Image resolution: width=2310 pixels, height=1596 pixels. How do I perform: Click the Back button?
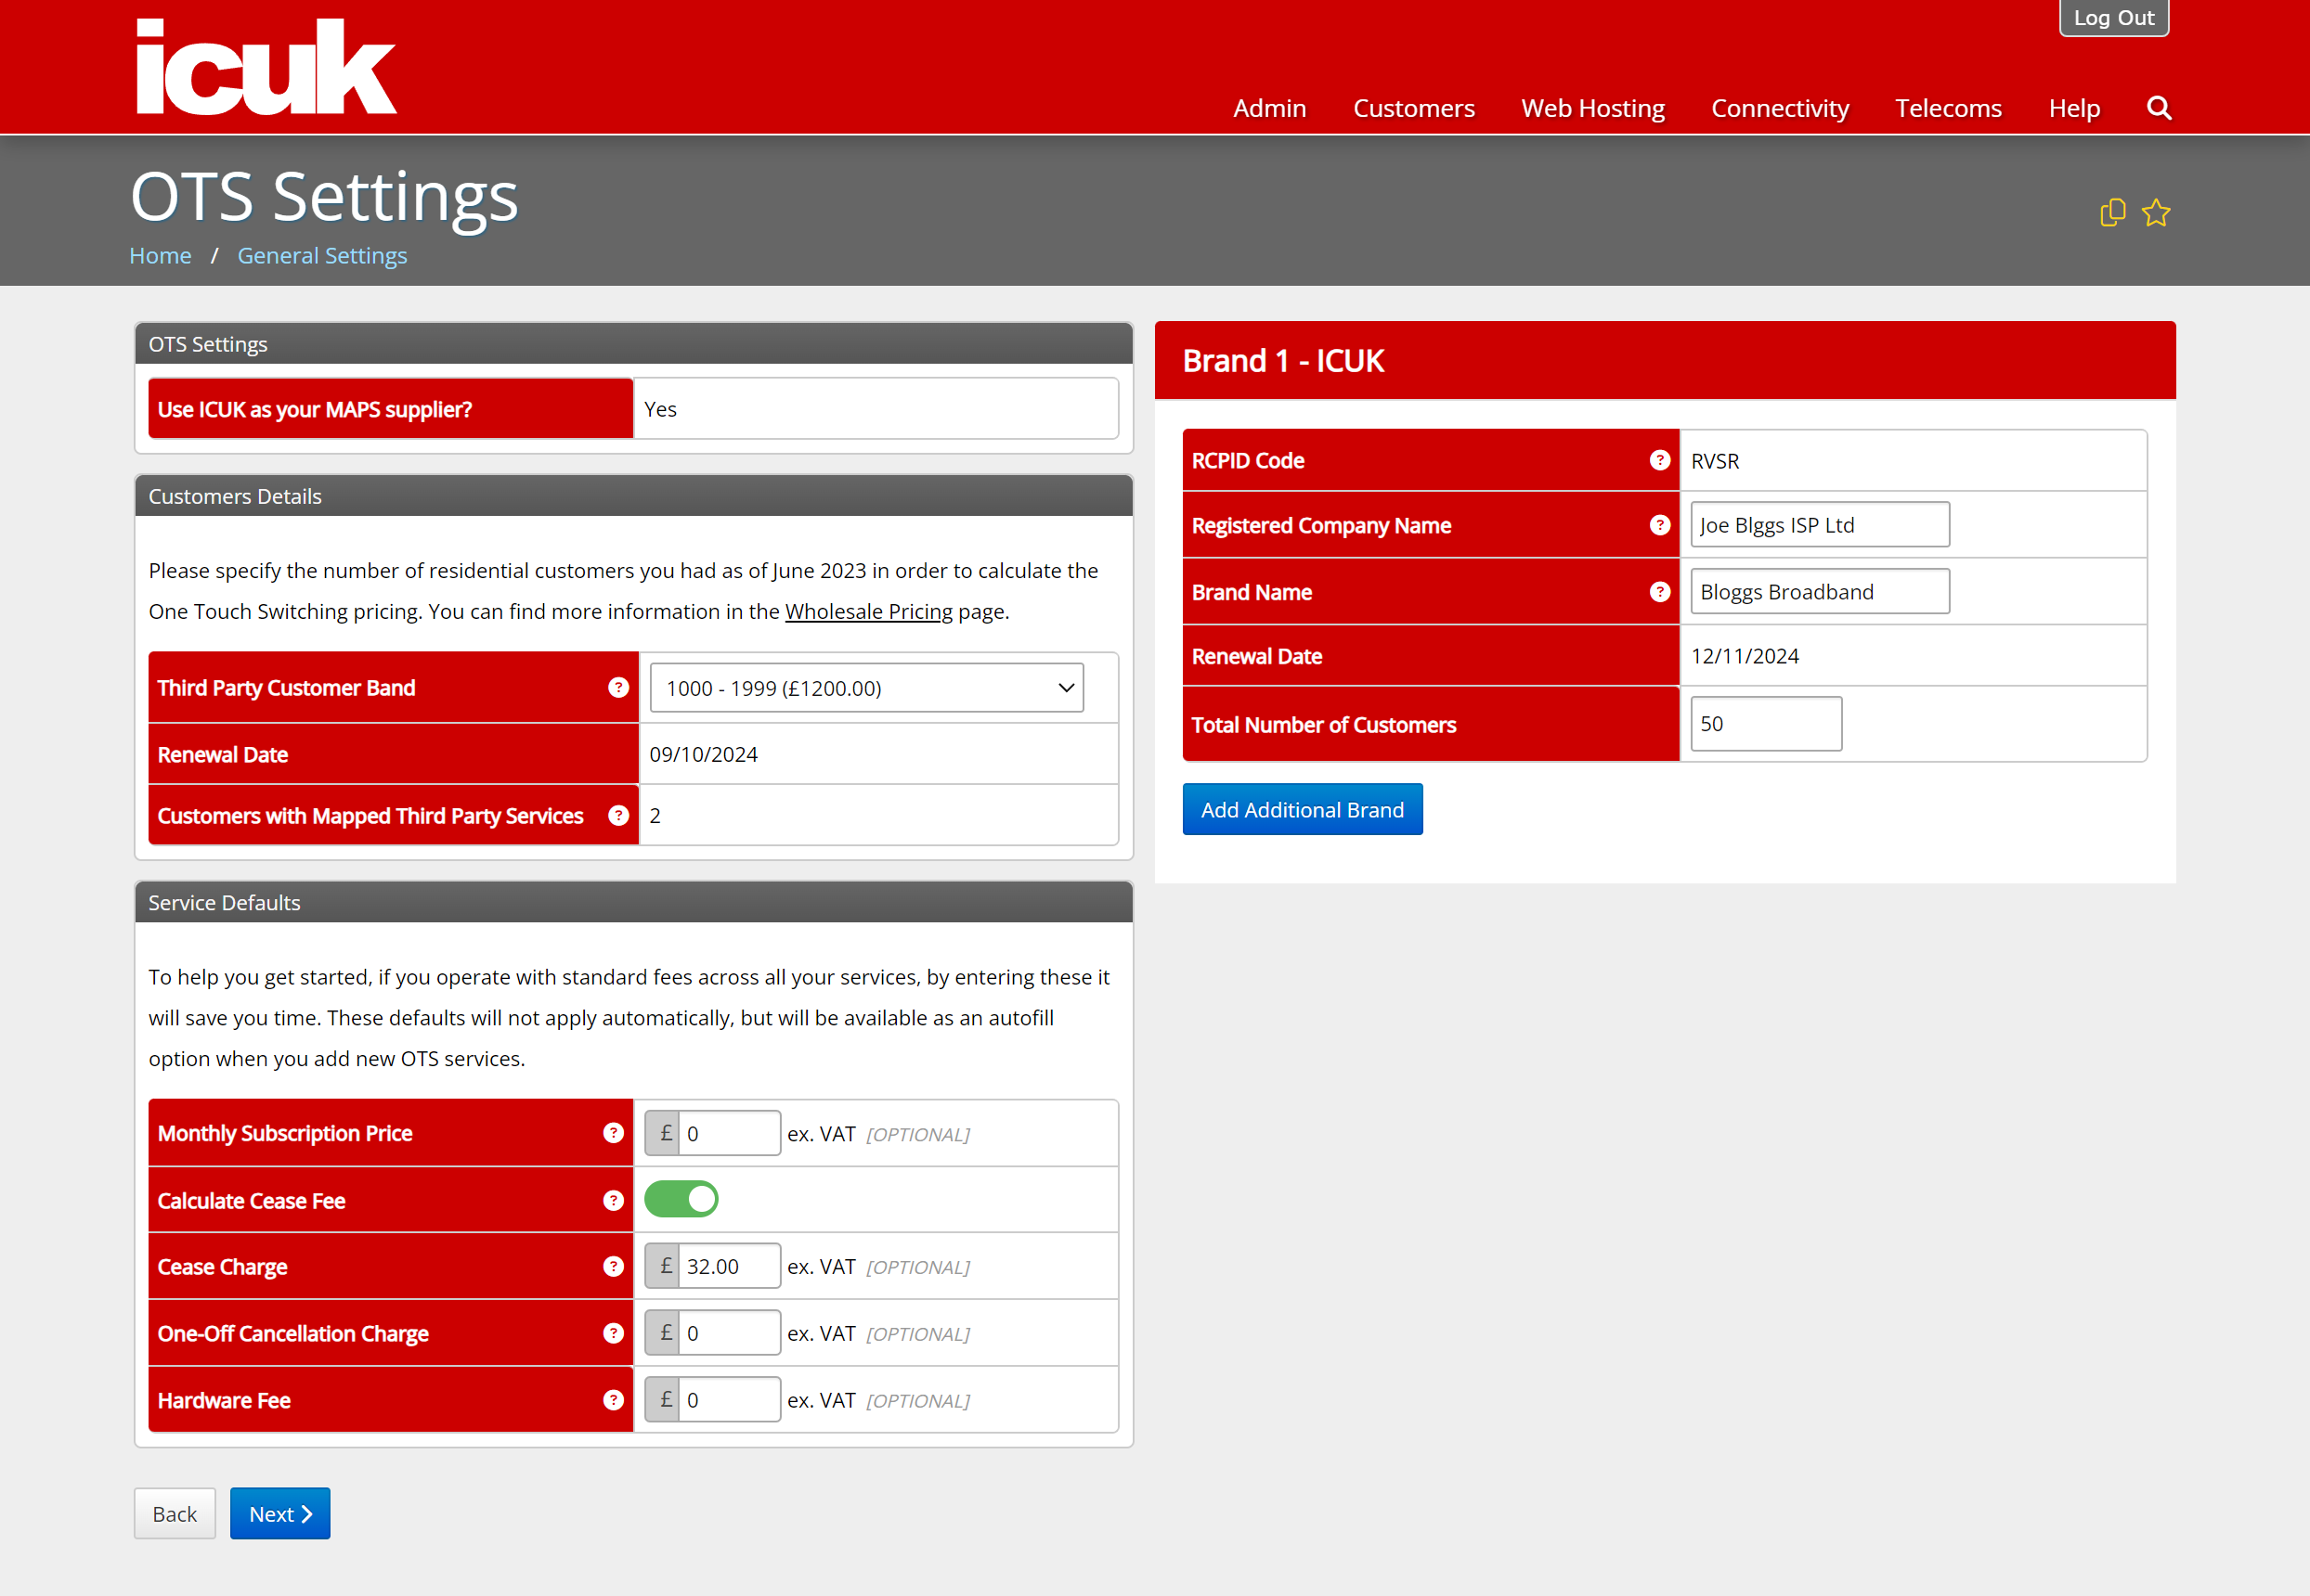click(175, 1513)
